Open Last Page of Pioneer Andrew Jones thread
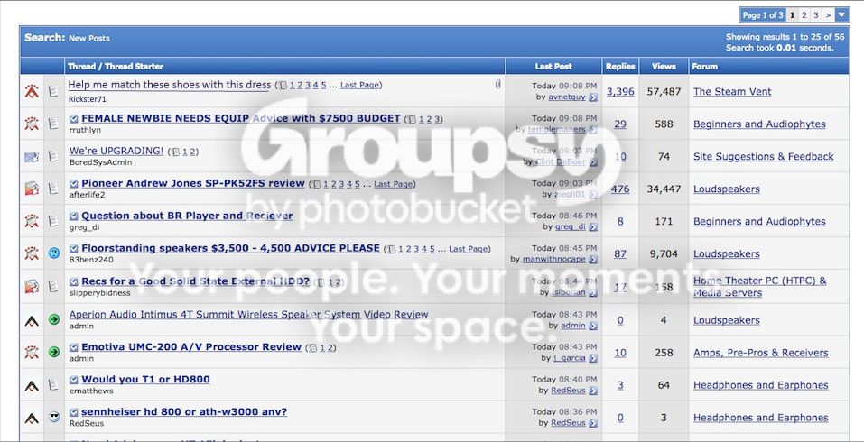Image resolution: width=864 pixels, height=442 pixels. (394, 184)
